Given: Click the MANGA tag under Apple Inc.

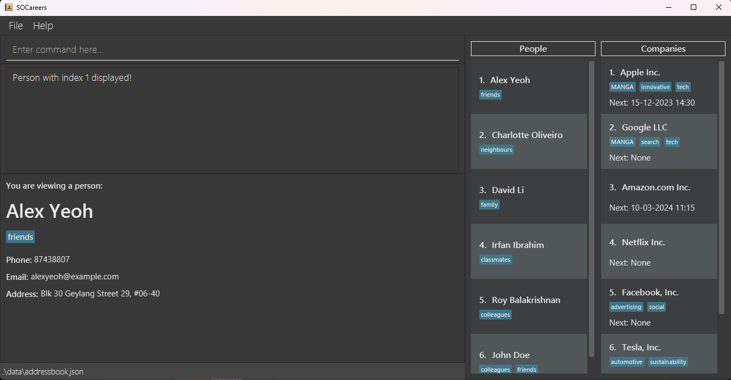Looking at the screenshot, I should 622,87.
